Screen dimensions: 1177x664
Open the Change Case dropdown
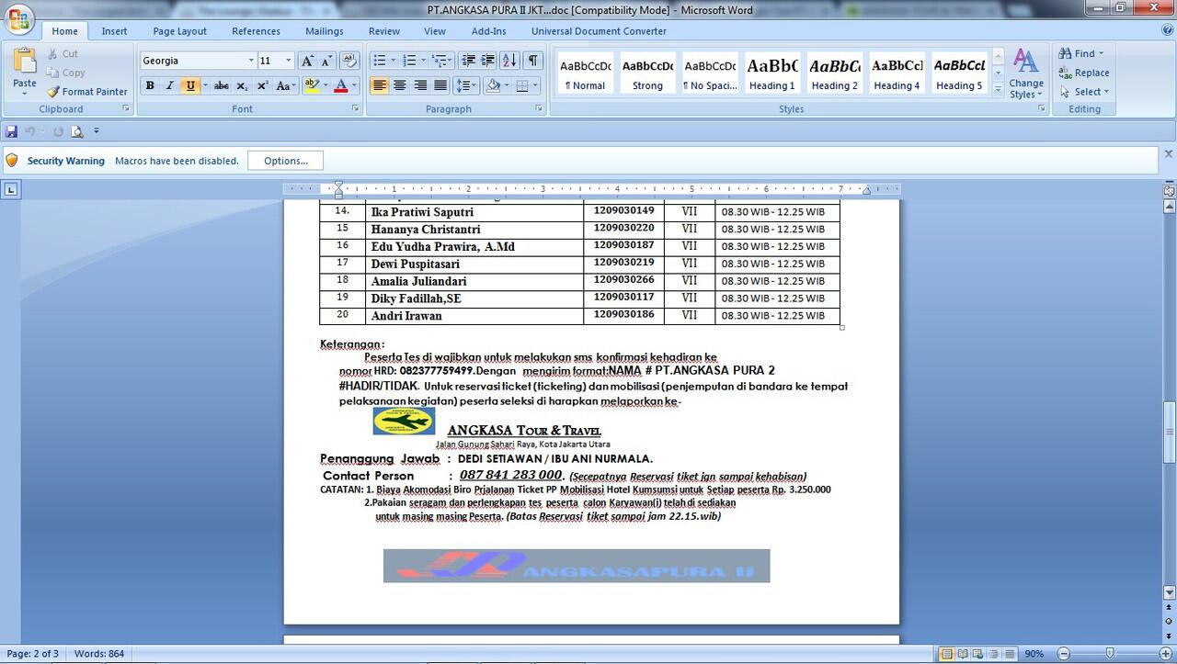(x=285, y=85)
